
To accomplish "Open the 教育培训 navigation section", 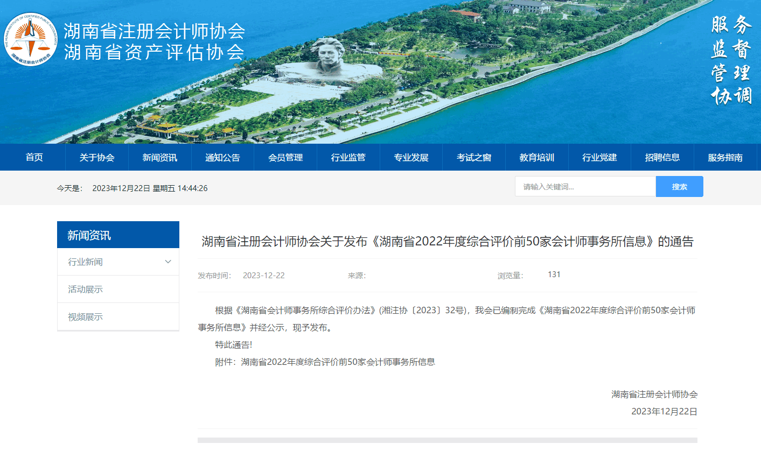I will point(536,157).
